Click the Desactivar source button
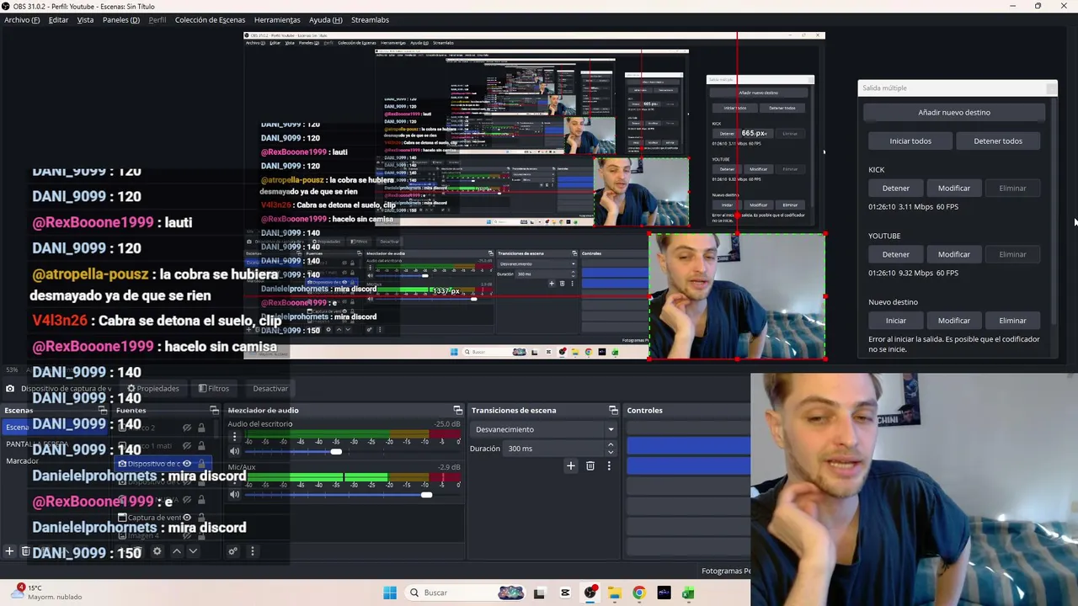Screen dimensions: 1078x606 pyautogui.click(x=270, y=388)
